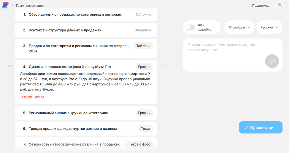Open the 10 слайдов dropdown
The height and width of the screenshot is (153, 289).
(x=239, y=27)
